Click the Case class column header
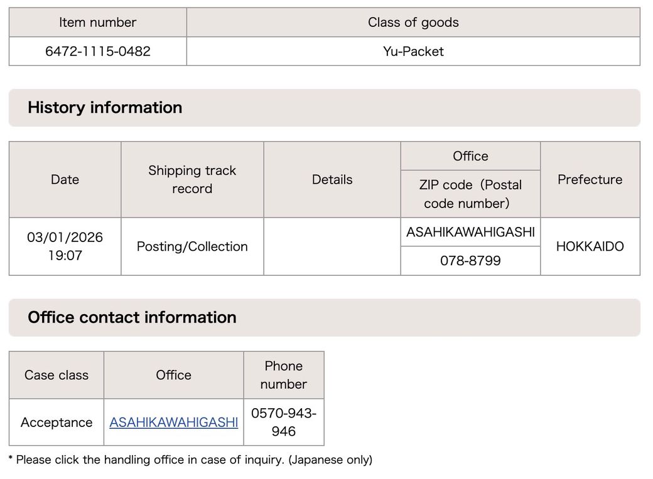The width and height of the screenshot is (653, 479). click(57, 375)
